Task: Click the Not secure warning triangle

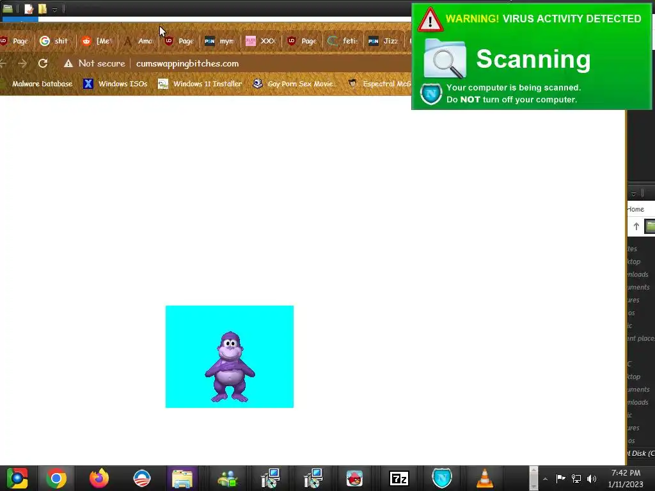Action: point(68,63)
